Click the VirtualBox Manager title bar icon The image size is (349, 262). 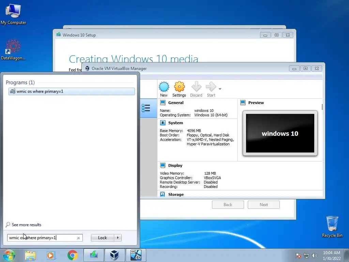click(x=87, y=68)
